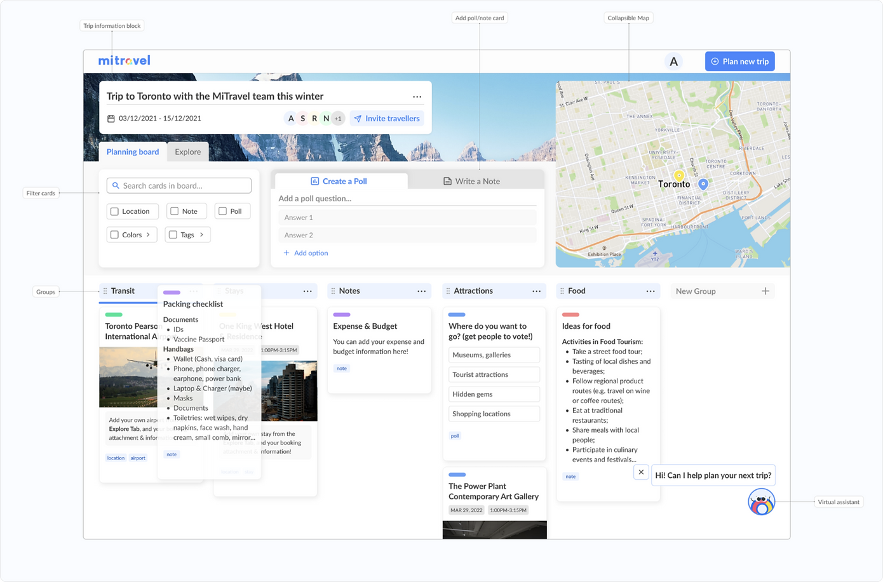This screenshot has width=883, height=582.
Task: Open the Food group options menu
Action: click(650, 291)
